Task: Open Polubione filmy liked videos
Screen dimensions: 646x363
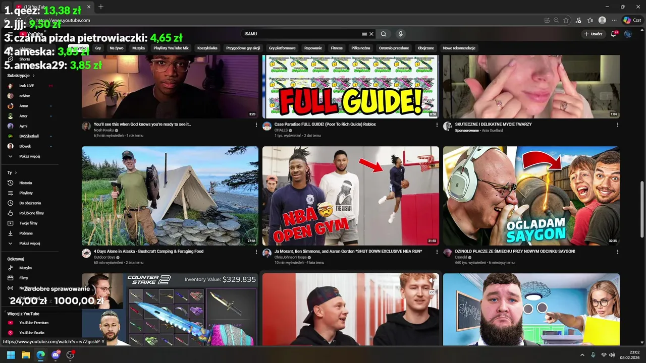Action: pos(31,213)
